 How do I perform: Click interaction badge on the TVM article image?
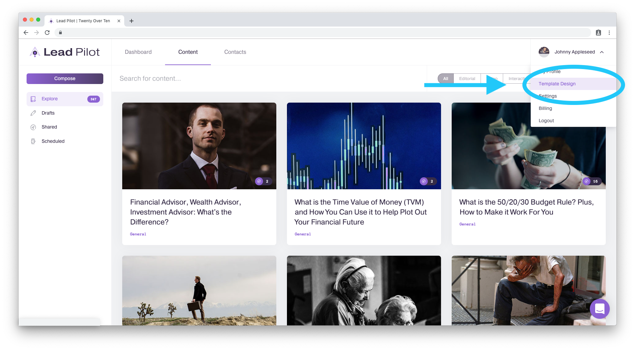[428, 181]
